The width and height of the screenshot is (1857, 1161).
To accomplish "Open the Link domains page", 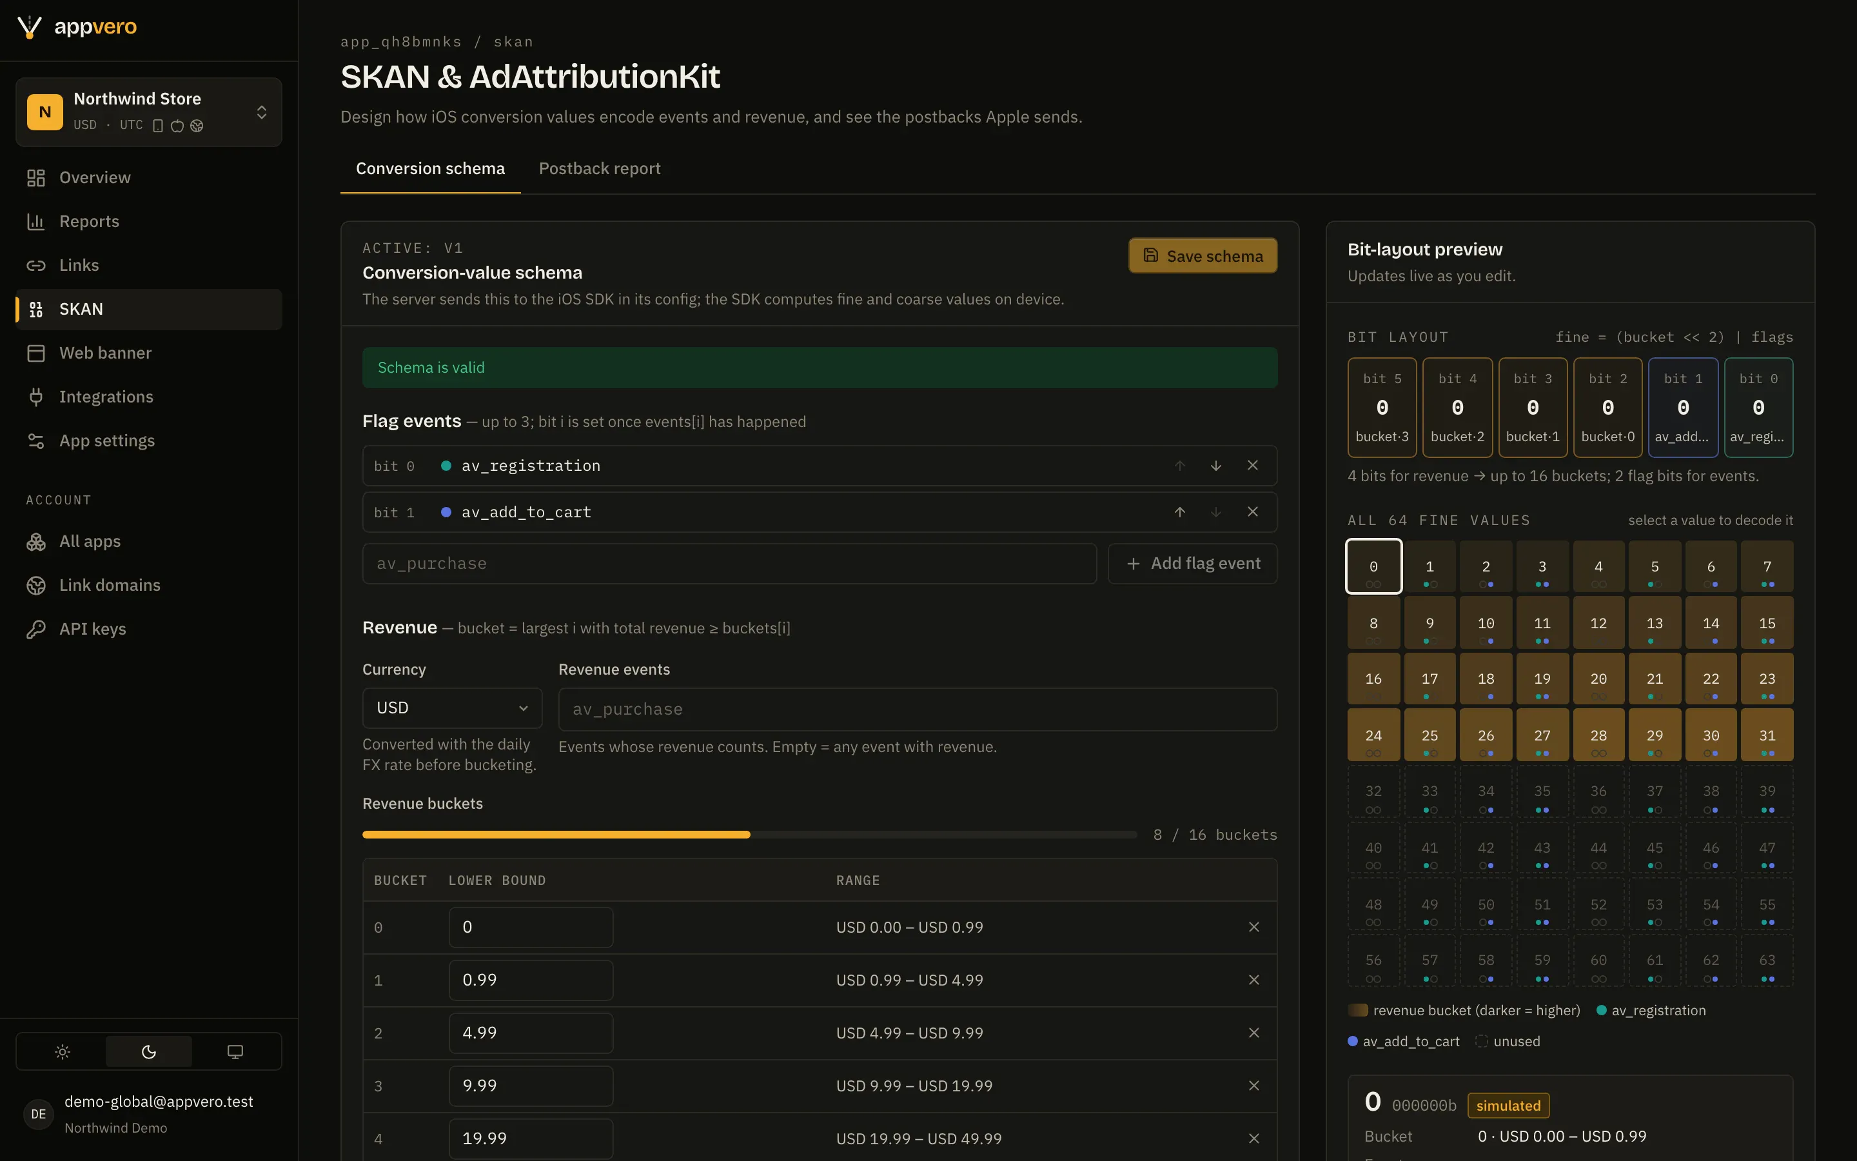I will coord(149,585).
